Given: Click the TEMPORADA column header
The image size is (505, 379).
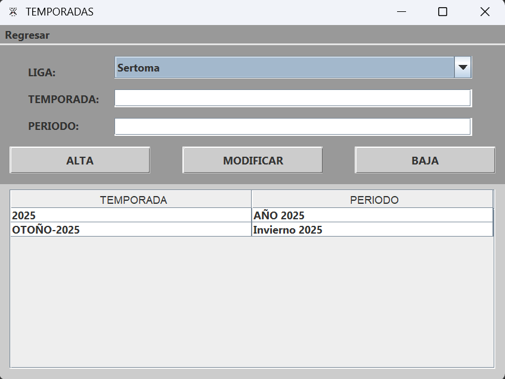Looking at the screenshot, I should point(133,200).
